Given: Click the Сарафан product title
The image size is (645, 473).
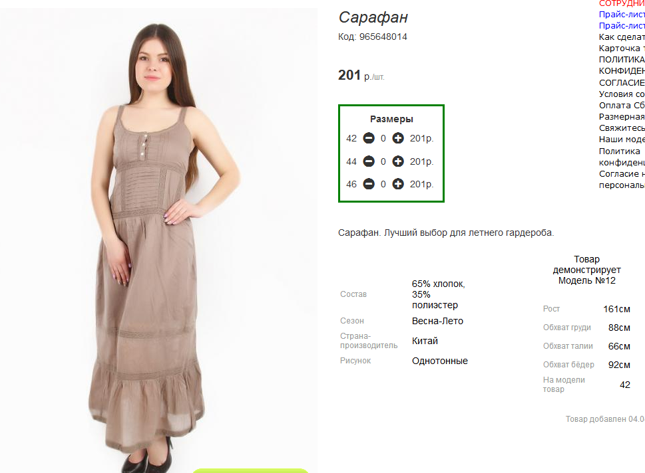Looking at the screenshot, I should coord(373,18).
